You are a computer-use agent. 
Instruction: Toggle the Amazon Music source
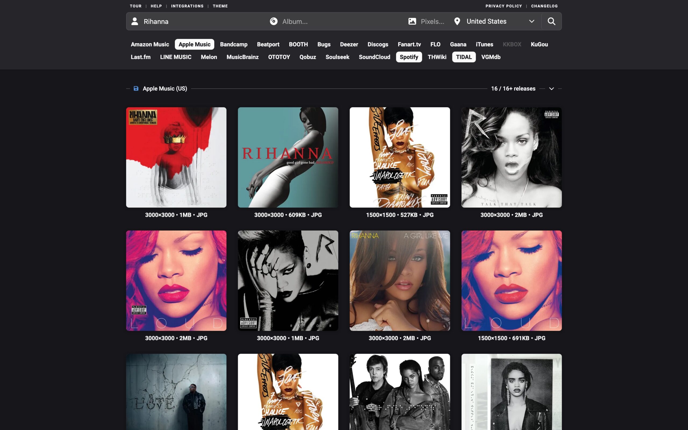[150, 44]
